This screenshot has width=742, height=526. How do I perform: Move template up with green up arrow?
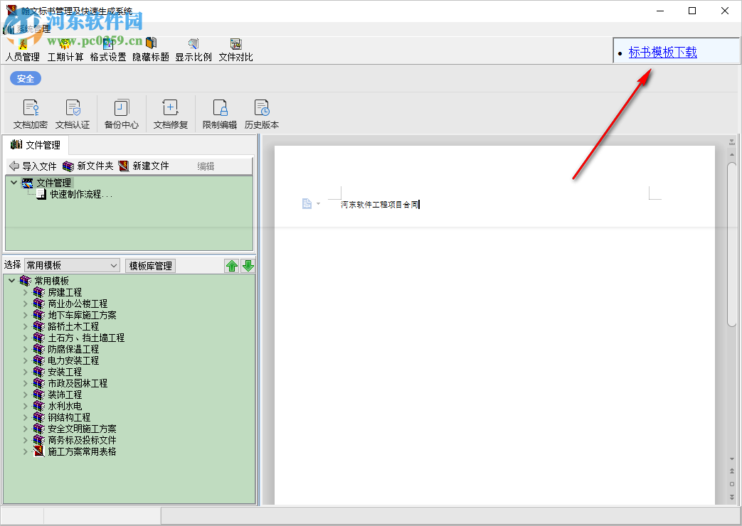(x=232, y=266)
